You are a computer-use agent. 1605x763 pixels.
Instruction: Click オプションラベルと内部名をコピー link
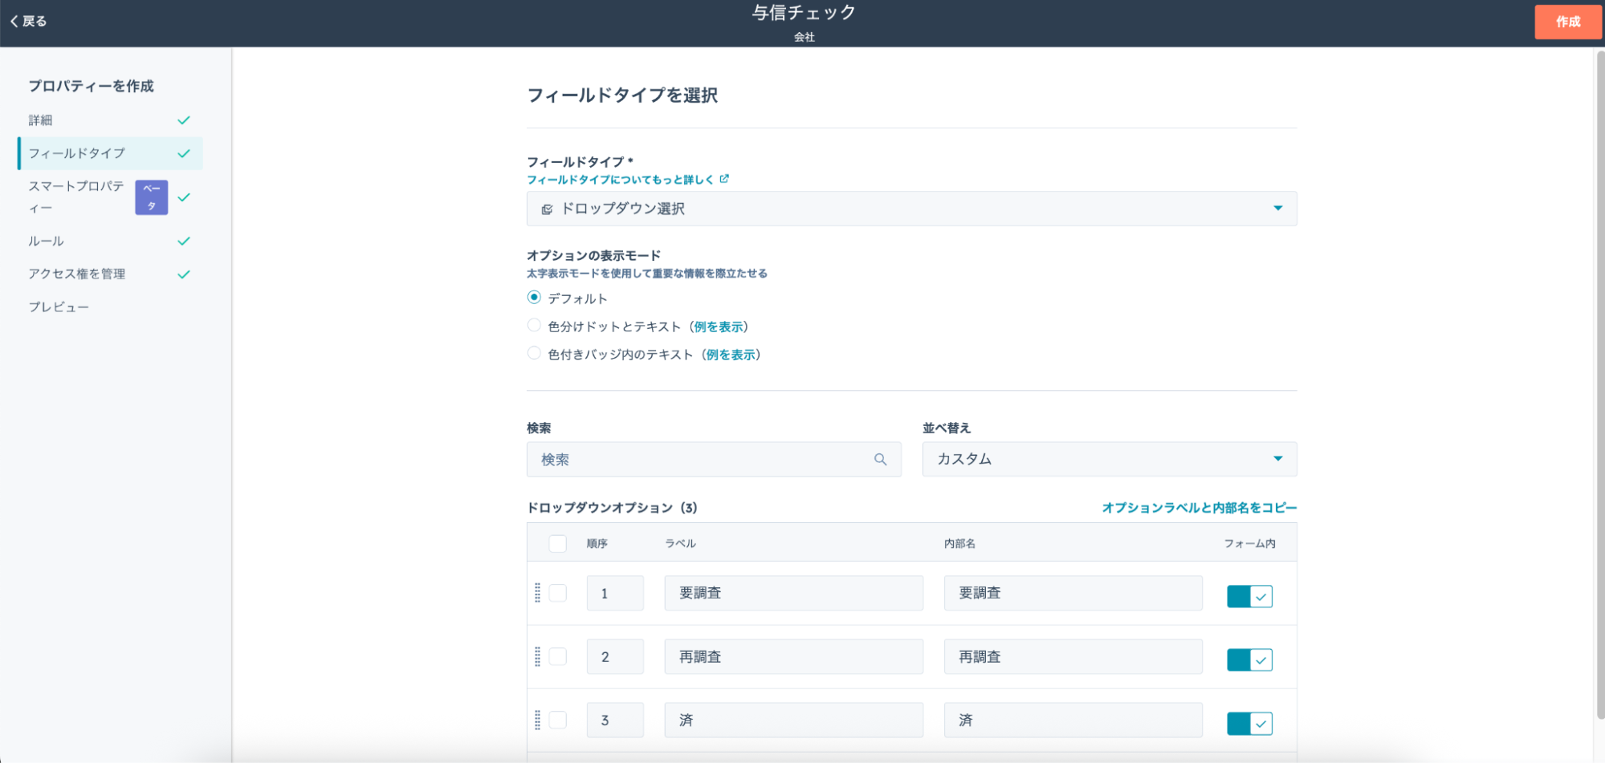point(1199,508)
